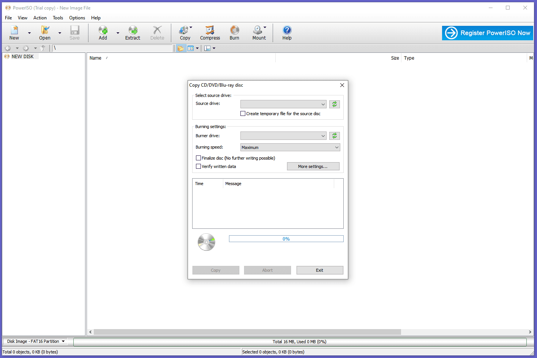Screen dimensions: 537x358
Task: Click the Message column header in log
Action: tap(278, 184)
